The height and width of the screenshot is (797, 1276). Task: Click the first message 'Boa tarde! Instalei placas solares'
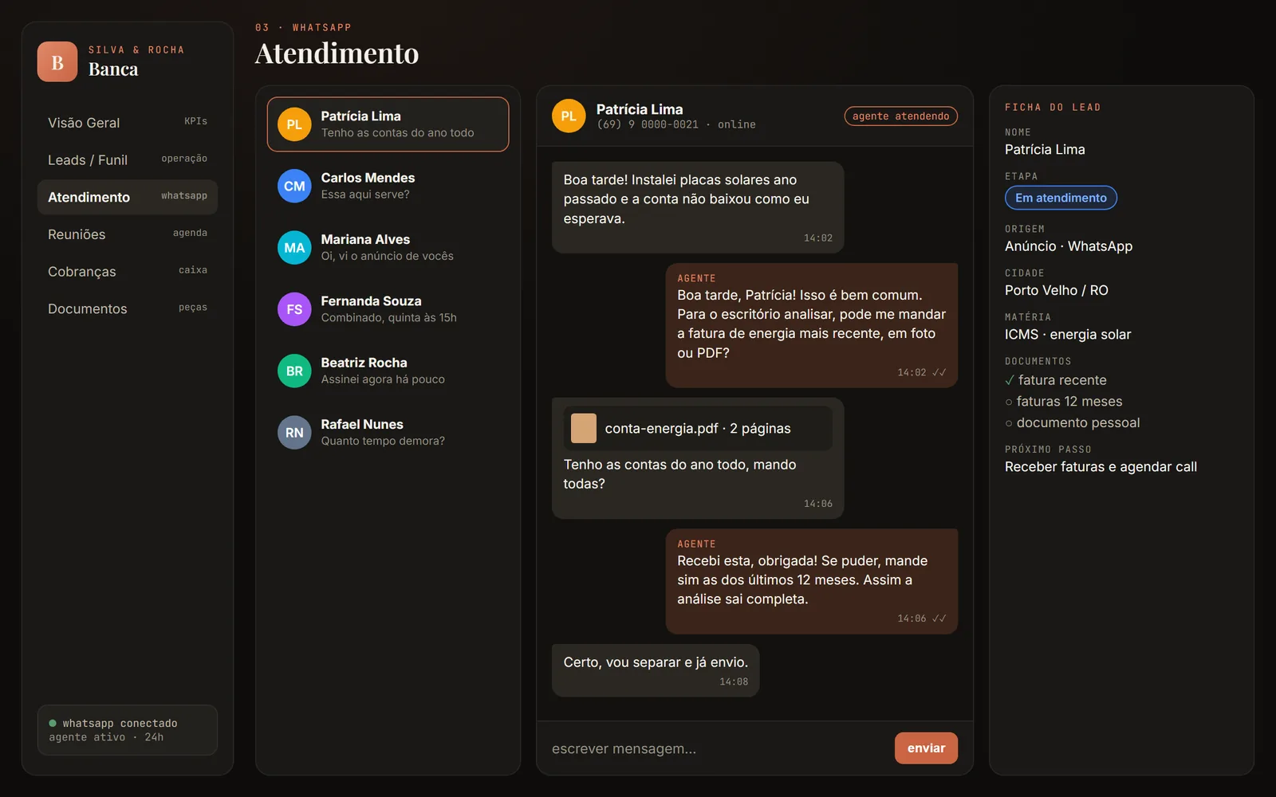[698, 207]
